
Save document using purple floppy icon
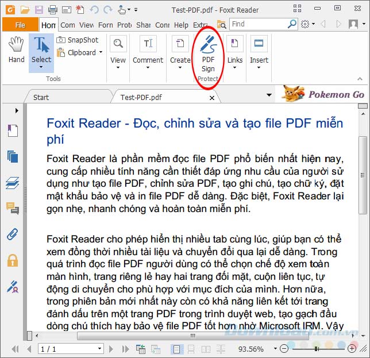39,10
